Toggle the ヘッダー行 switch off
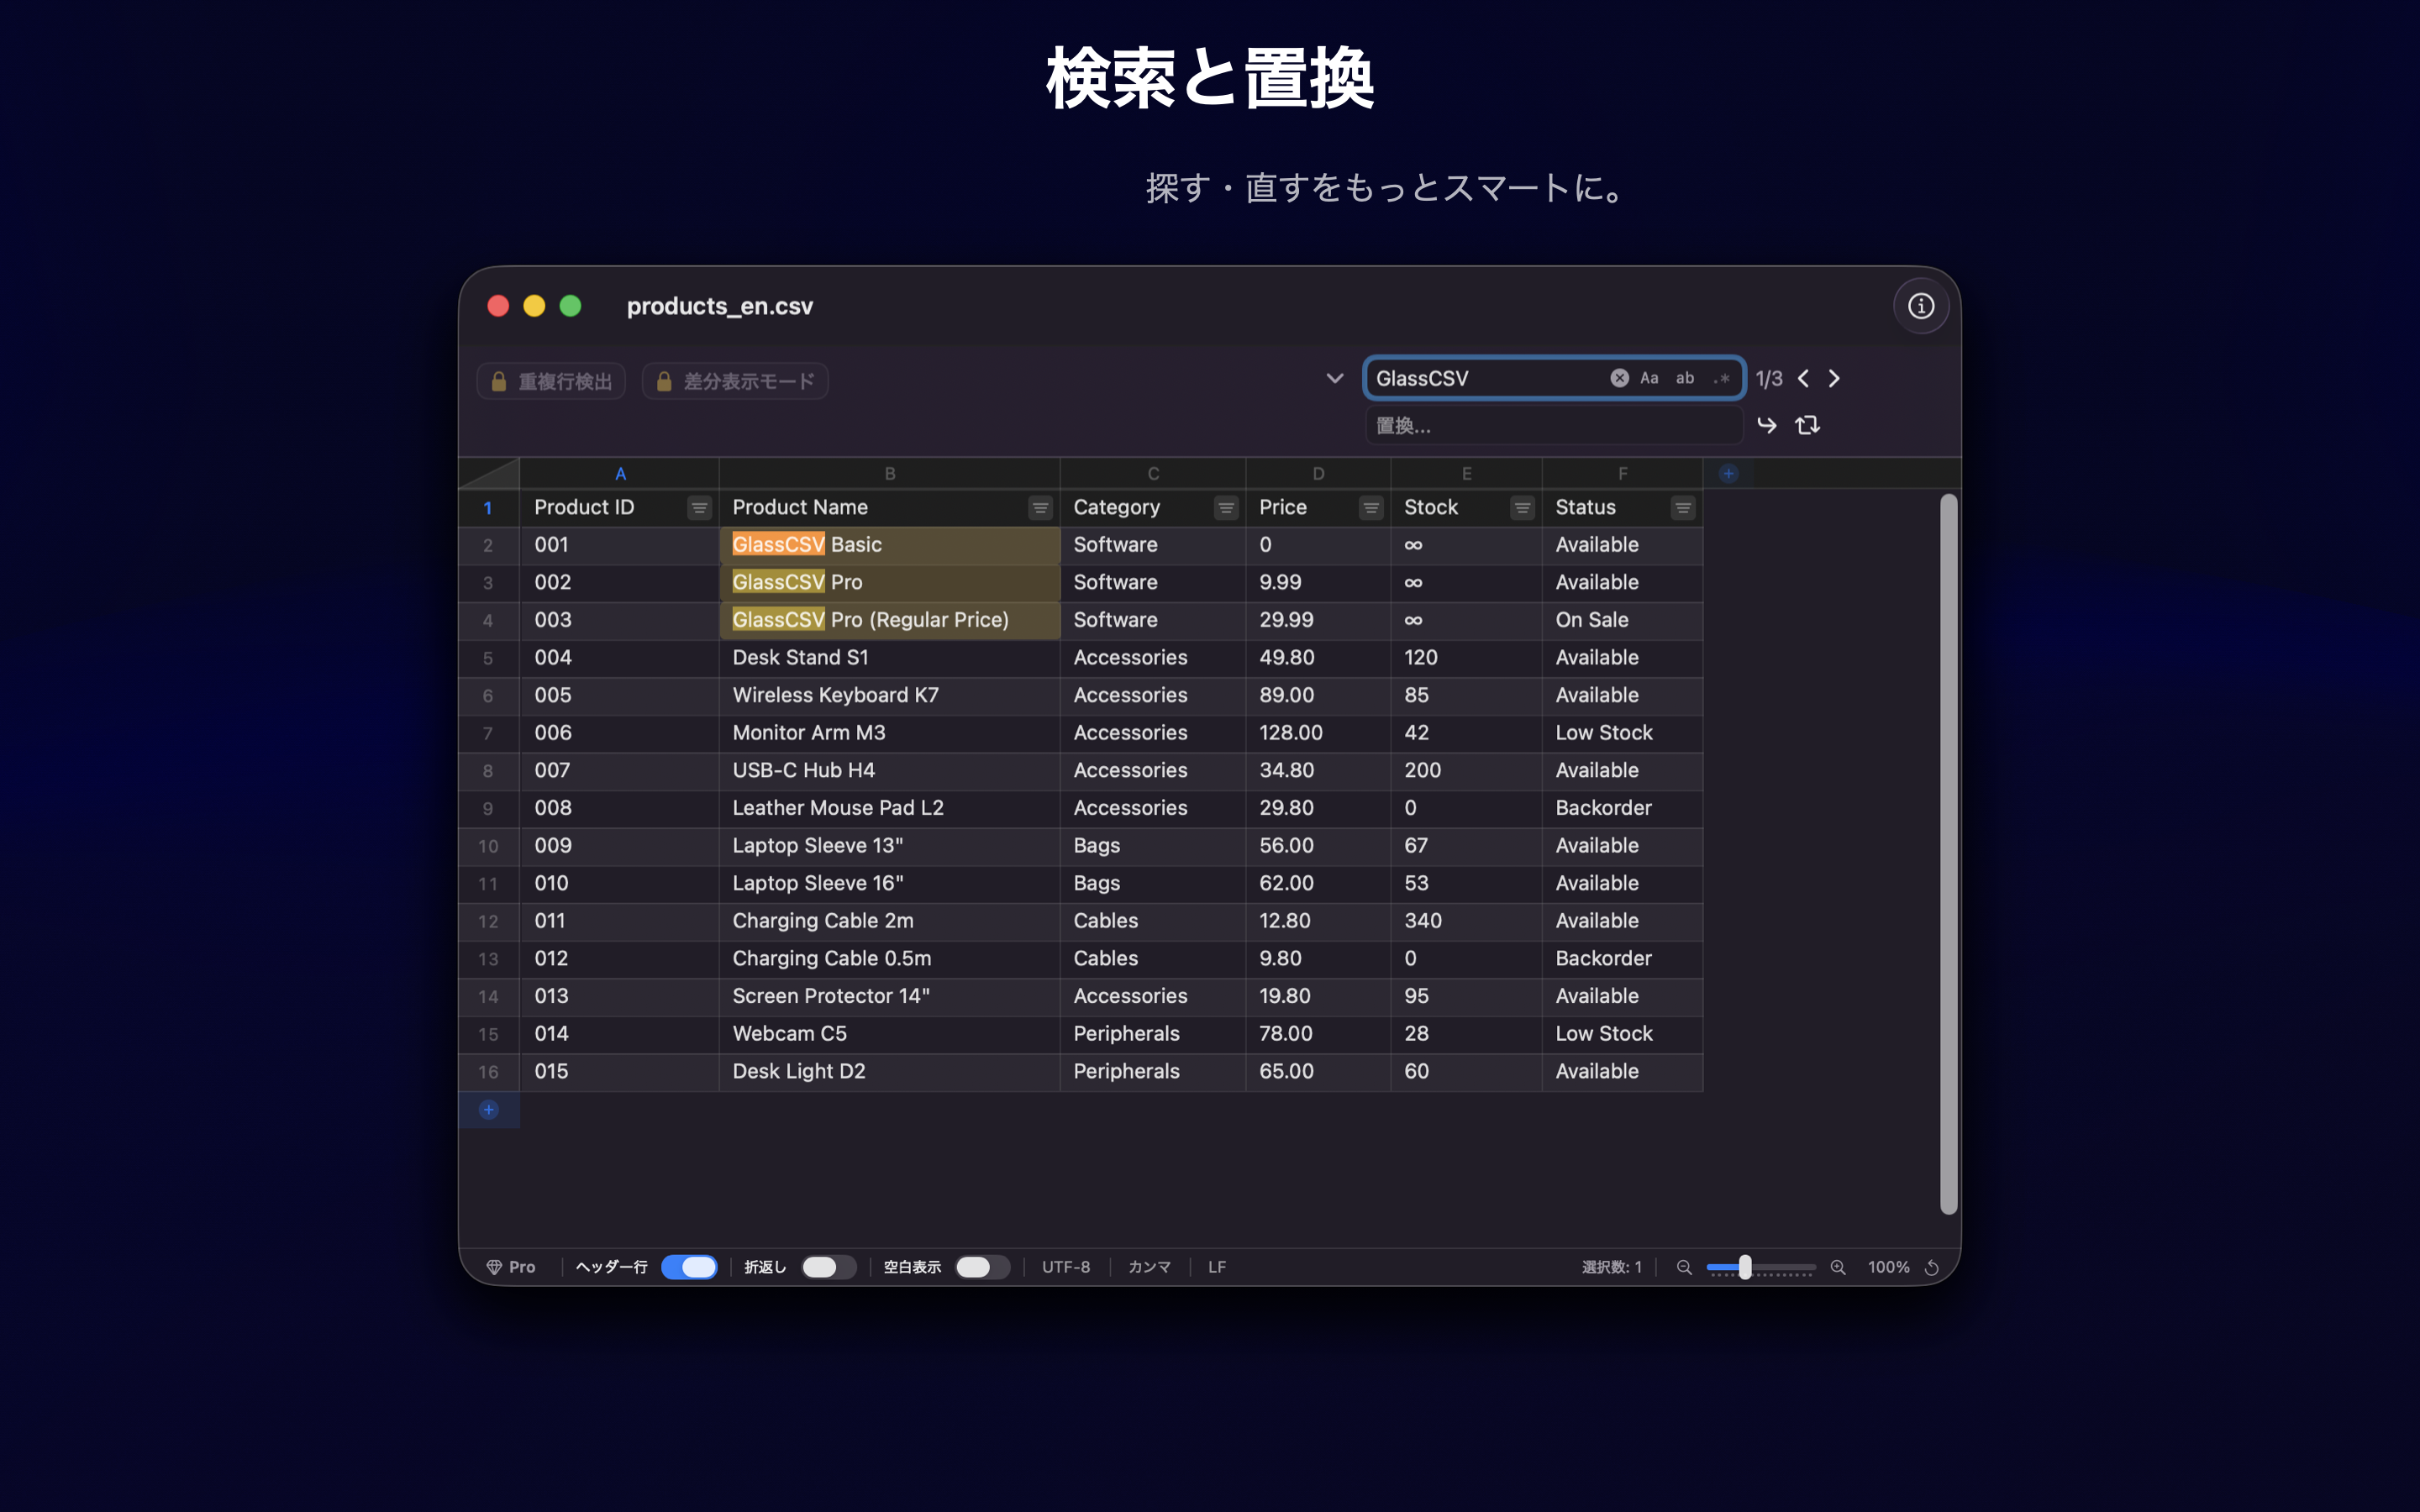The width and height of the screenshot is (2420, 1512). [x=689, y=1267]
